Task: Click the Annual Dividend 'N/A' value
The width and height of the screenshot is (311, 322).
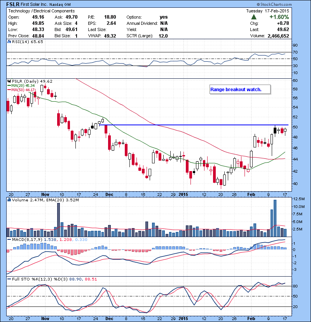Action: coord(164,23)
